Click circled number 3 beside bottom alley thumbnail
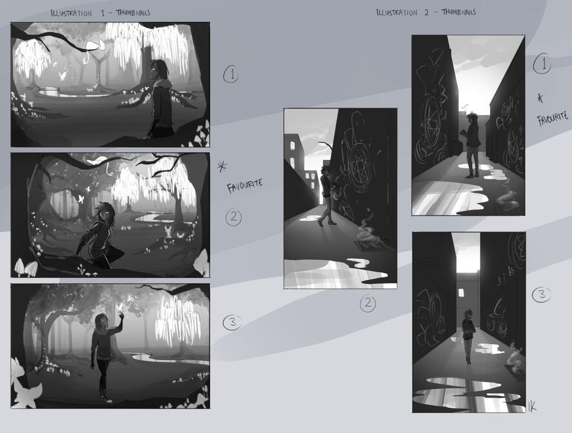 [541, 295]
